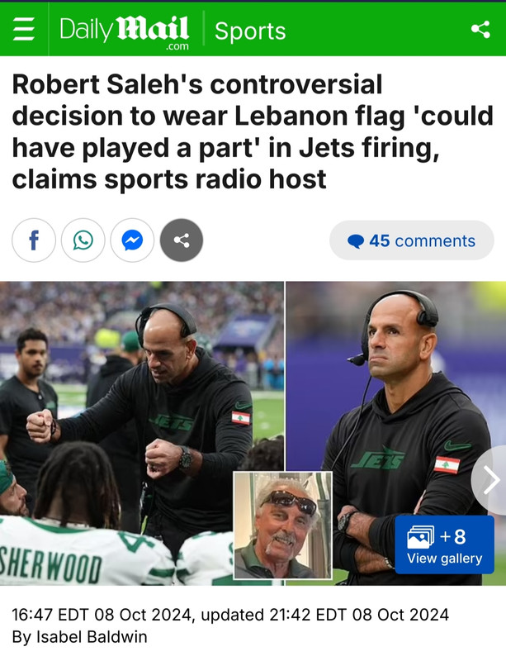Click the Isabel Baldwin author link
This screenshot has width=506, height=661.
click(x=92, y=636)
